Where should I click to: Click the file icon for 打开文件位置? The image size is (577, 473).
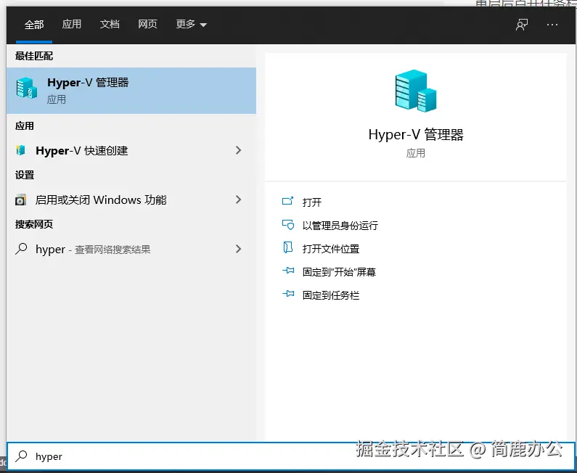pyautogui.click(x=287, y=247)
